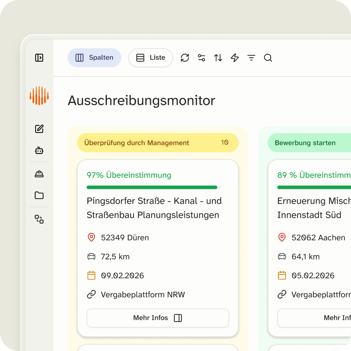Click the calendar icon beside 09.02.2026
This screenshot has width=351, height=351.
pos(91,275)
